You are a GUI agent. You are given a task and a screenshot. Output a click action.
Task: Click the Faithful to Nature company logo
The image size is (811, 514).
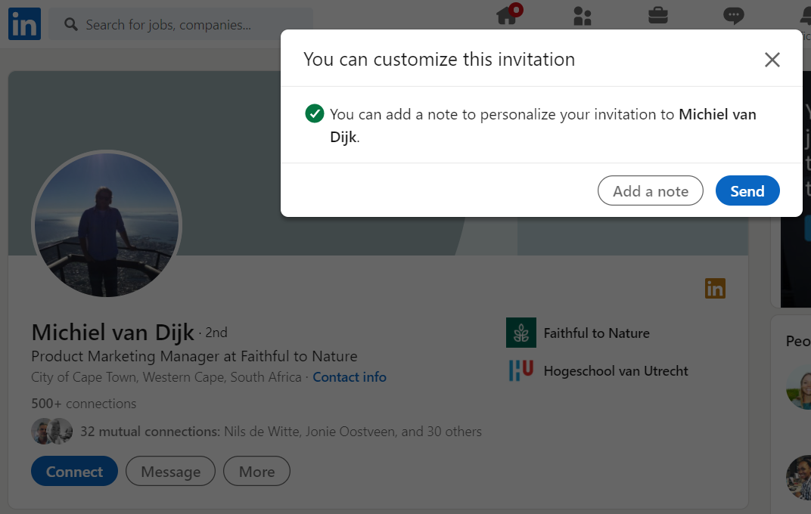520,333
